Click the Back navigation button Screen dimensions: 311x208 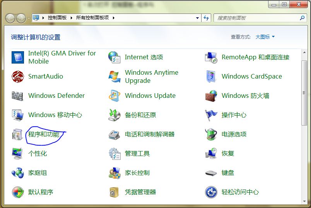click(x=10, y=18)
